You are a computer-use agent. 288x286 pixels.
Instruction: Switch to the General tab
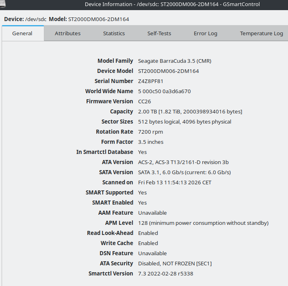coord(23,33)
